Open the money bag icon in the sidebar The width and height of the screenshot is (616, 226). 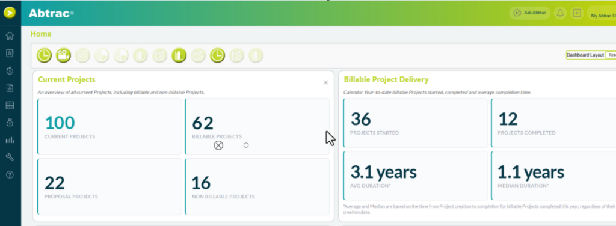10,123
